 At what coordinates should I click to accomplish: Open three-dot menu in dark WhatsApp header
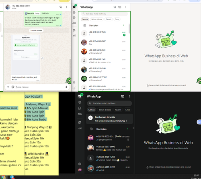pos(129,97)
